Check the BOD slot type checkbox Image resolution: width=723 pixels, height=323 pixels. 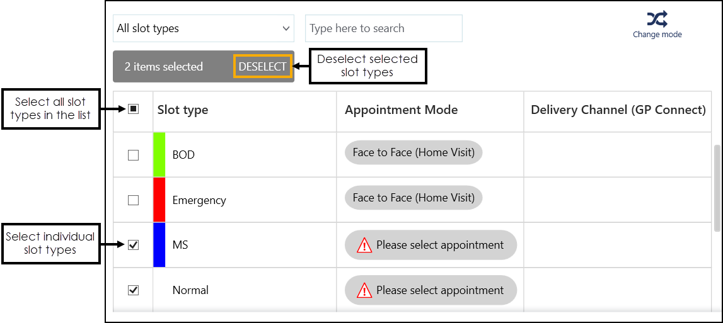coord(133,155)
